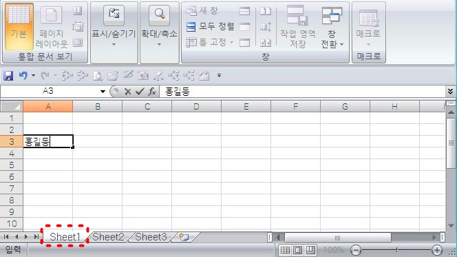Screen dimensions: 457x257
Task: Open Customize Quick Access Toolbar dropdown
Action: click(x=219, y=76)
